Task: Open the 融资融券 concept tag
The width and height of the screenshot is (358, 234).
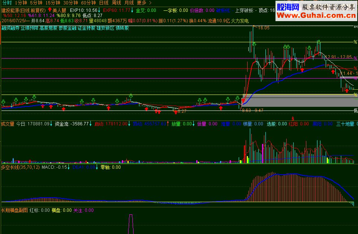Action: (x=10, y=28)
